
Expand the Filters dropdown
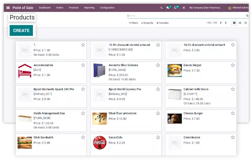(x=133, y=23)
